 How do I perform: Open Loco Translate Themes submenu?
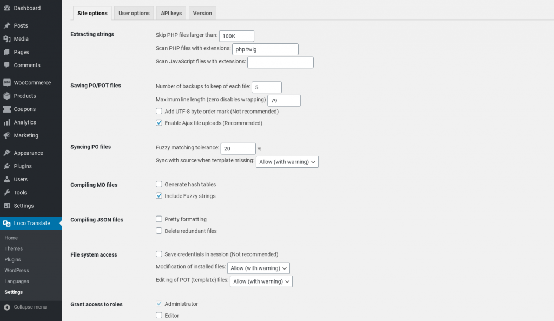14,249
